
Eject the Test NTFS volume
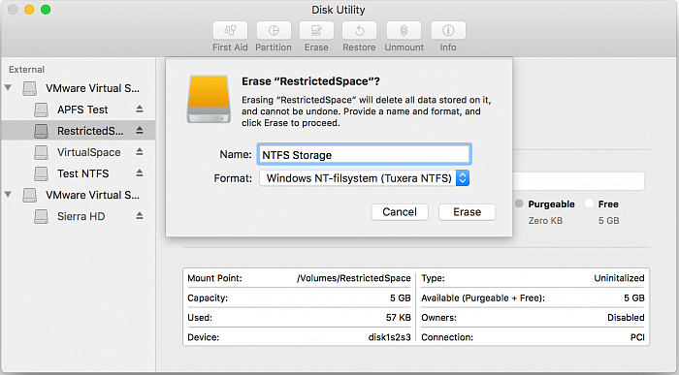[x=139, y=173]
